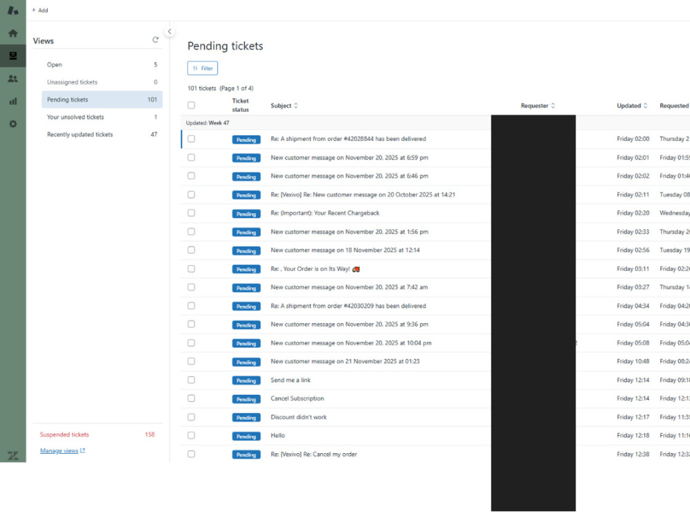Image resolution: width=690 pixels, height=518 pixels.
Task: Click Updated time Friday 10:48
Action: [633, 361]
